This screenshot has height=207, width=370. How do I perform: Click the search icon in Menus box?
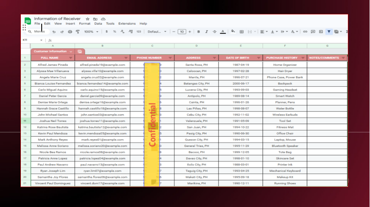[30, 31]
